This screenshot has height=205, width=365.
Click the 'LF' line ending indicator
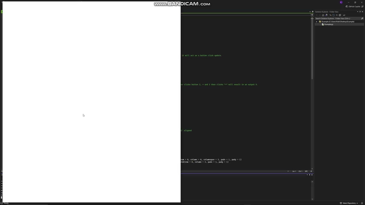[311, 171]
